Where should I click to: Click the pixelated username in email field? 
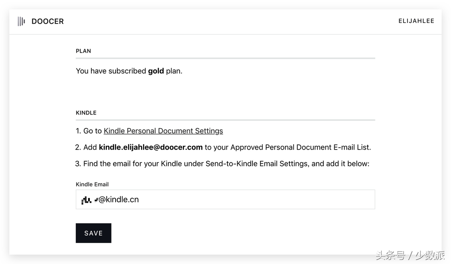point(89,200)
